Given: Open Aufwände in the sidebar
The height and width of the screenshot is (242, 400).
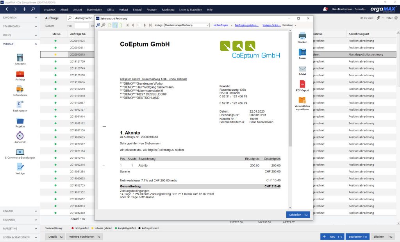Looking at the screenshot, I should click(20, 138).
